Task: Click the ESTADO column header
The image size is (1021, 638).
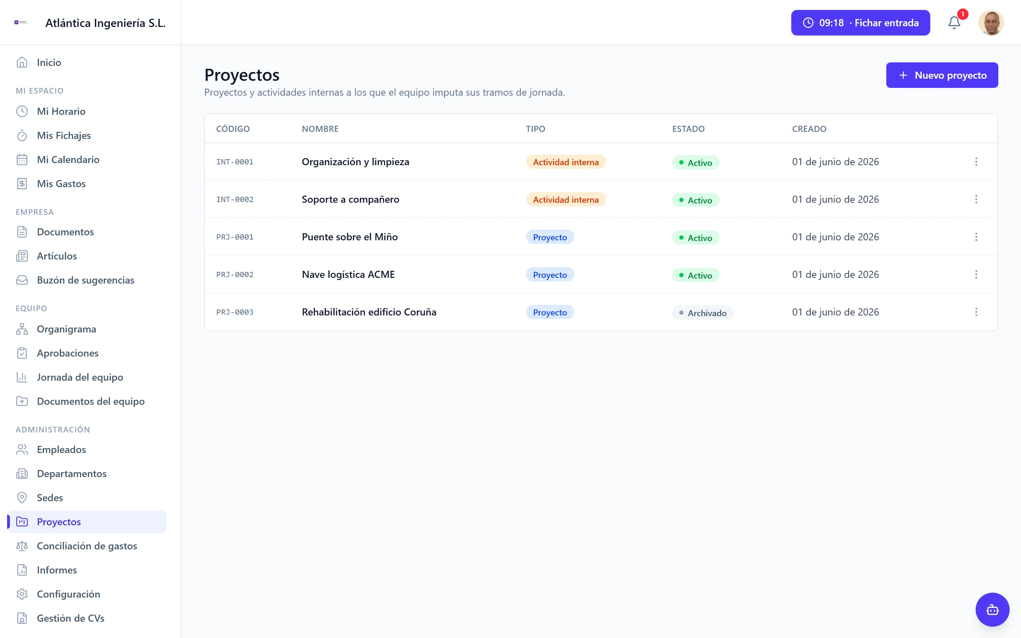Action: tap(688, 129)
